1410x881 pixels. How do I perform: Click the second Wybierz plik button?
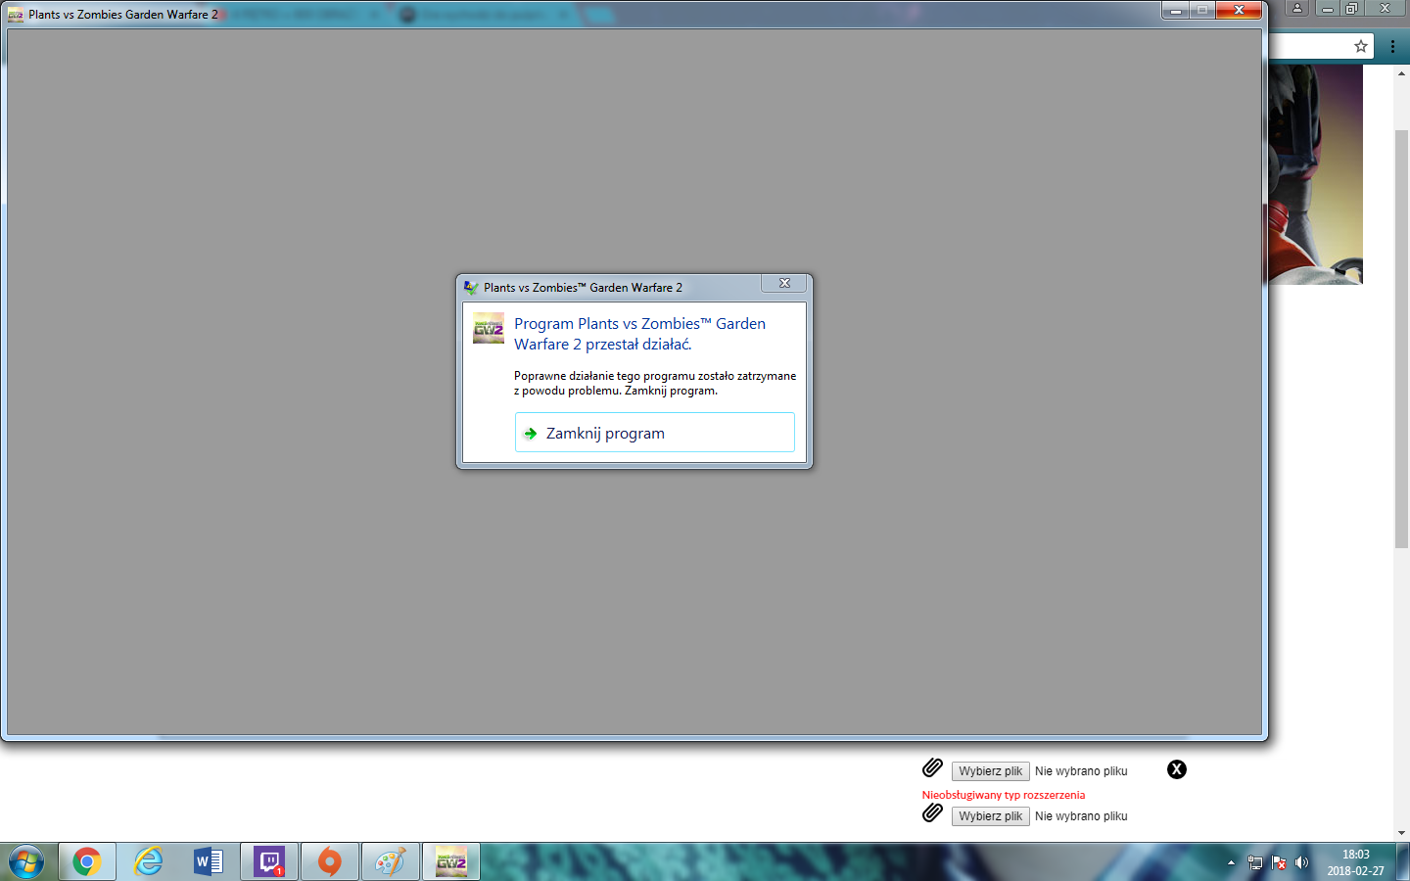click(x=990, y=816)
